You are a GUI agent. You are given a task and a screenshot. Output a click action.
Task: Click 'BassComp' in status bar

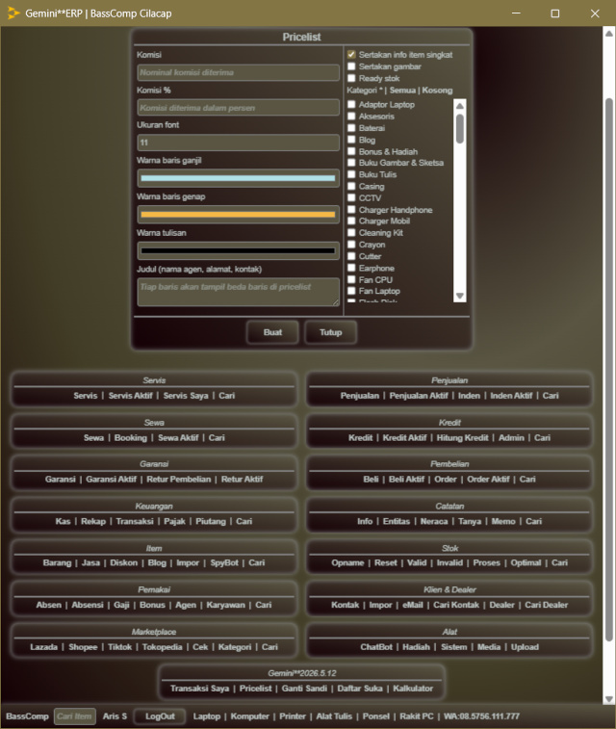(27, 716)
